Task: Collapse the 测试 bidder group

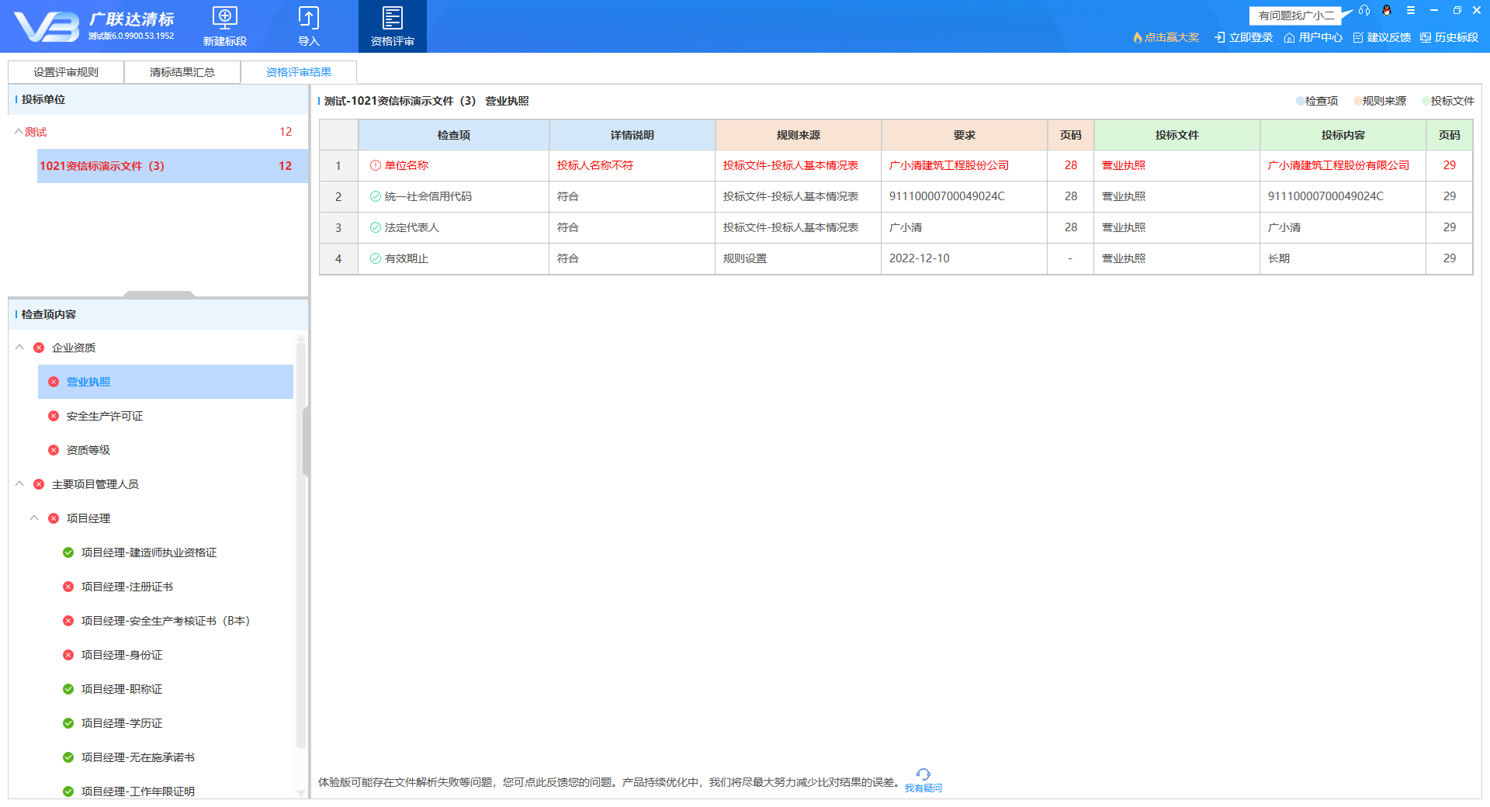Action: (19, 132)
